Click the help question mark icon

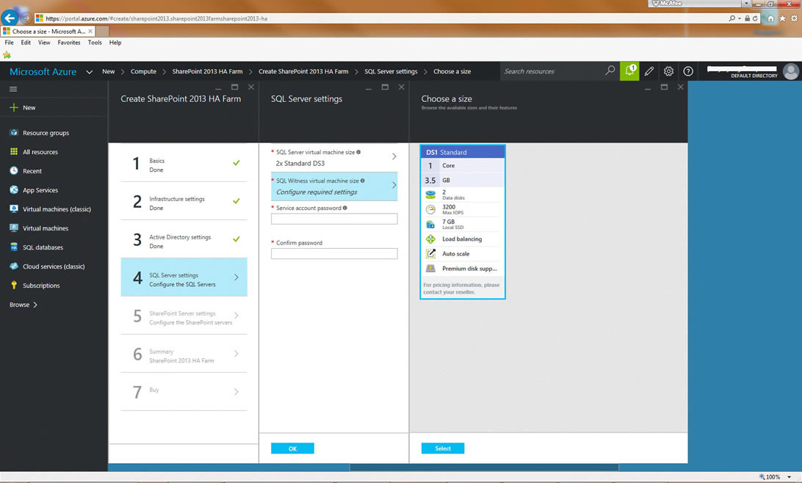[x=688, y=71]
